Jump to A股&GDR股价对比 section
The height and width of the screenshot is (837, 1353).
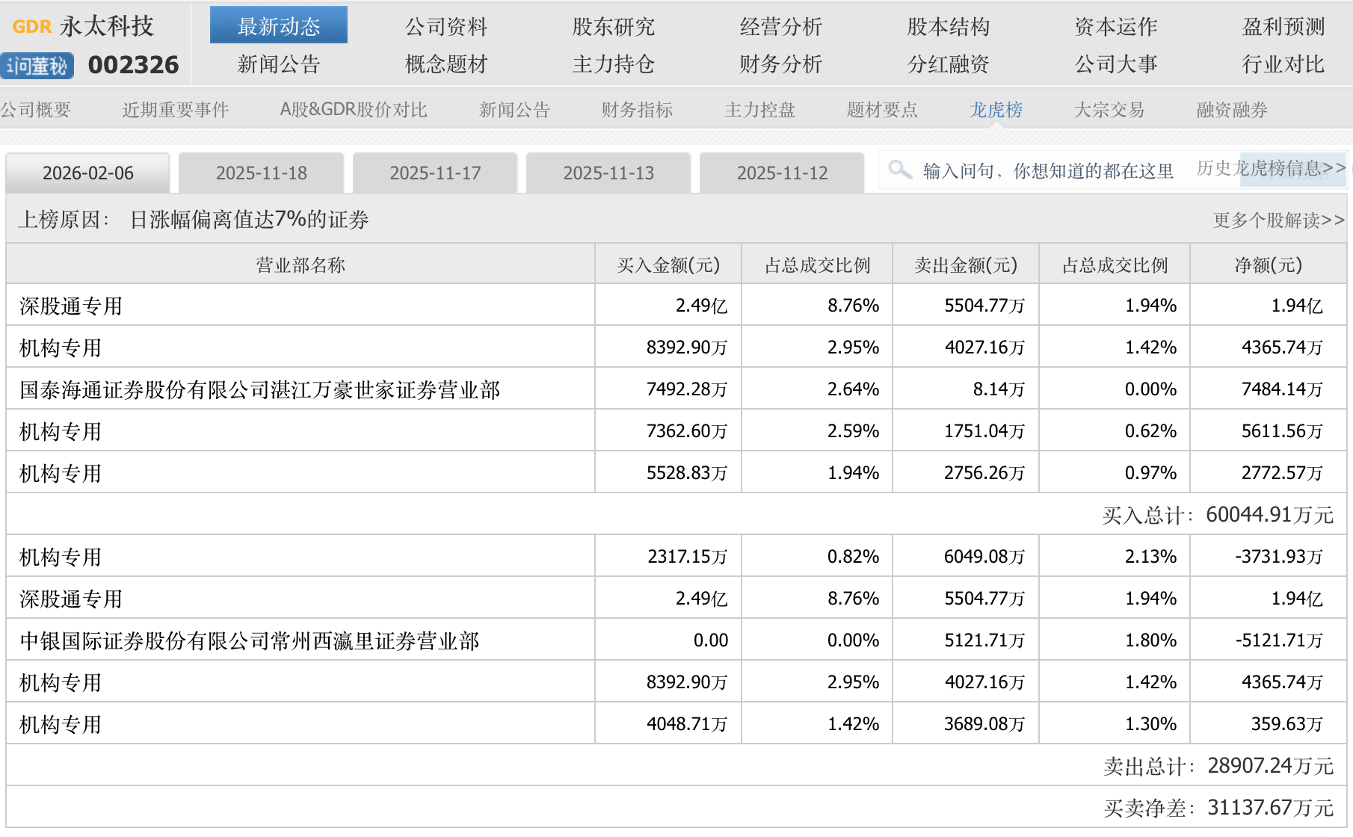[353, 110]
